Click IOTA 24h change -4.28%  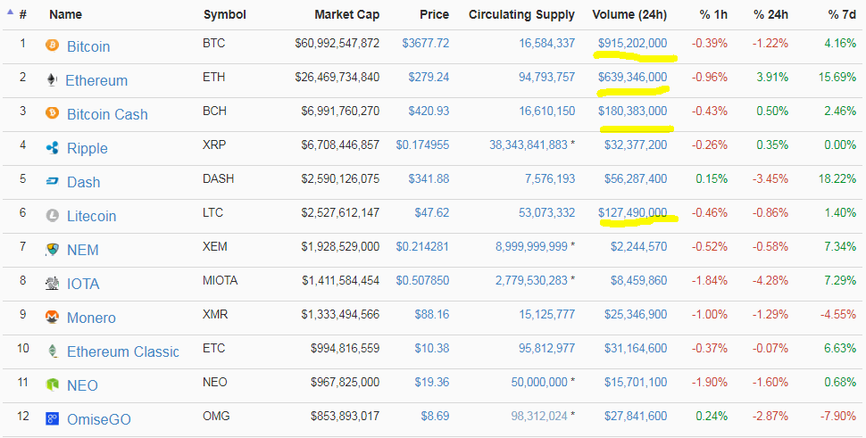point(770,281)
